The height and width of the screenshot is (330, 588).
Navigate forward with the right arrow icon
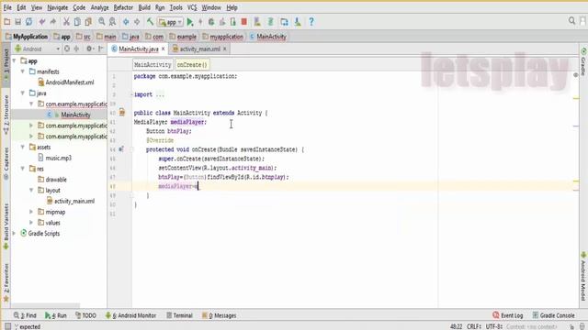click(x=137, y=22)
